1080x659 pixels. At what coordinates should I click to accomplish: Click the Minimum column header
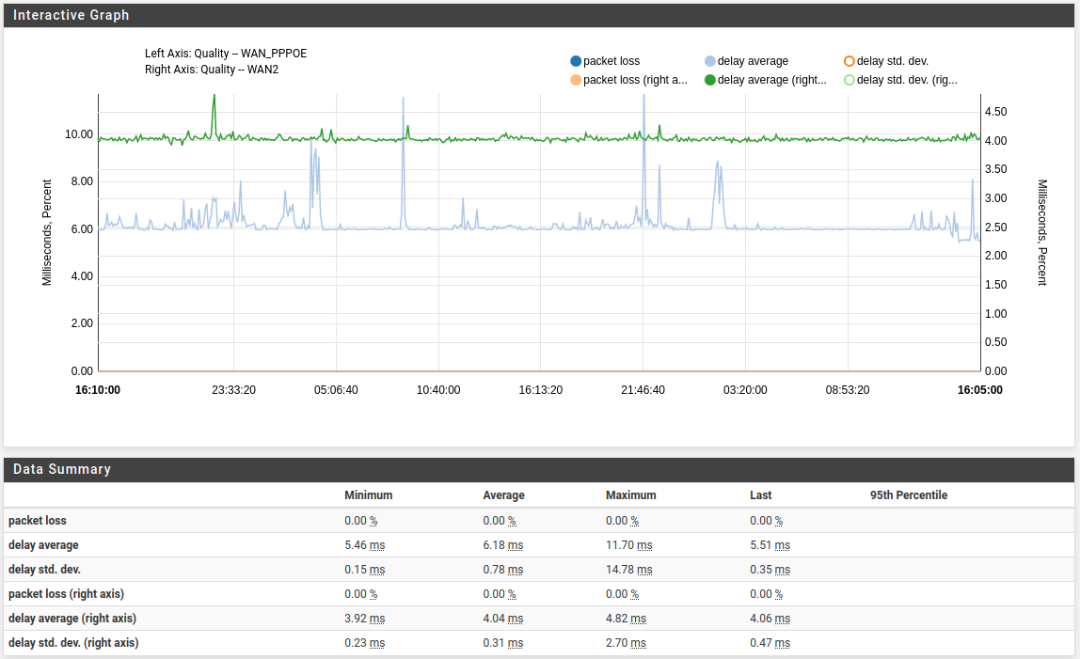tap(369, 495)
